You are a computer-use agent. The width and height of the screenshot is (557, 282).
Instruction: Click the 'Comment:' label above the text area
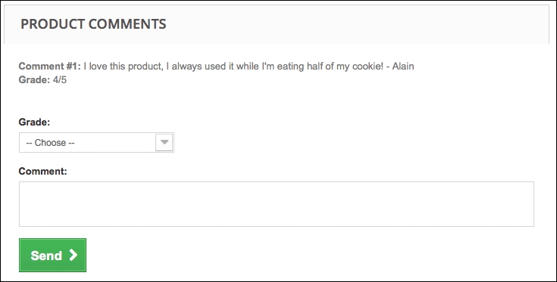(42, 172)
